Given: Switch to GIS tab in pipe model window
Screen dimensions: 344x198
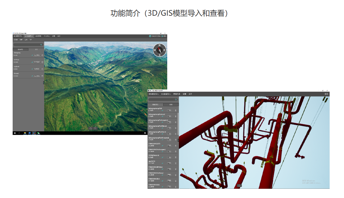Looking at the screenshot, I should click(x=171, y=105).
